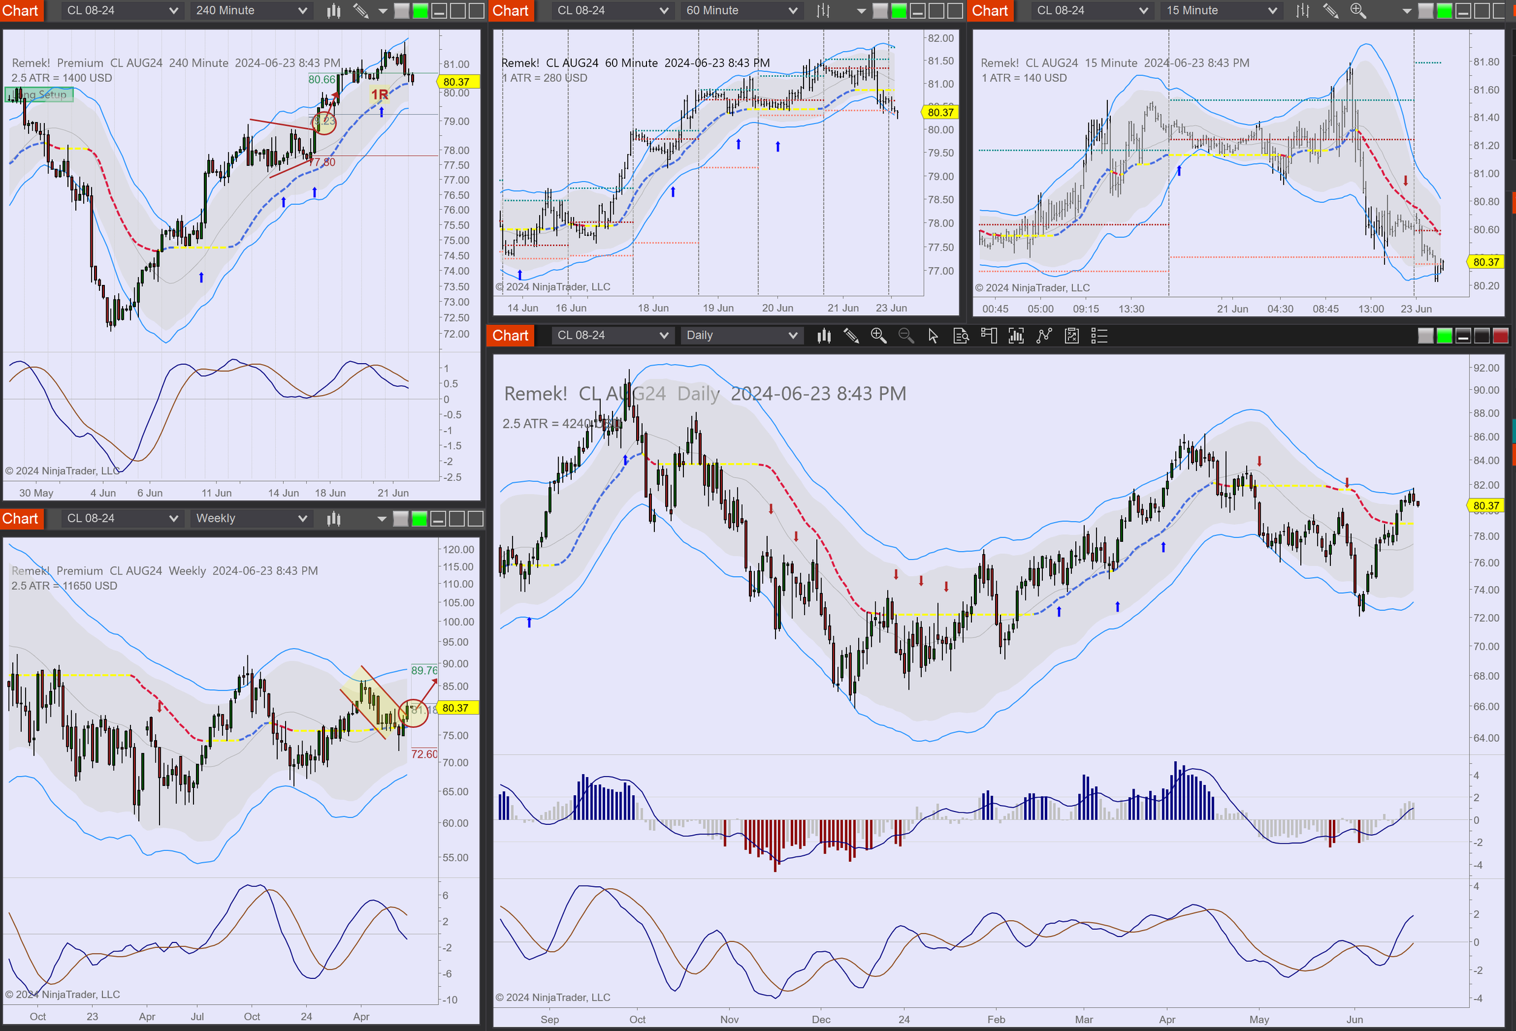This screenshot has width=1516, height=1031.
Task: Open Chart menu of 240 Minute window
Action: (x=21, y=10)
